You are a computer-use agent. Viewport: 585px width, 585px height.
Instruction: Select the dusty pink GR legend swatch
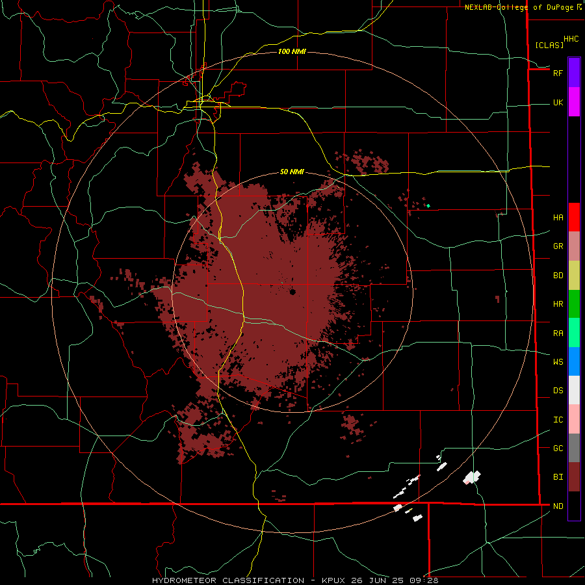574,246
